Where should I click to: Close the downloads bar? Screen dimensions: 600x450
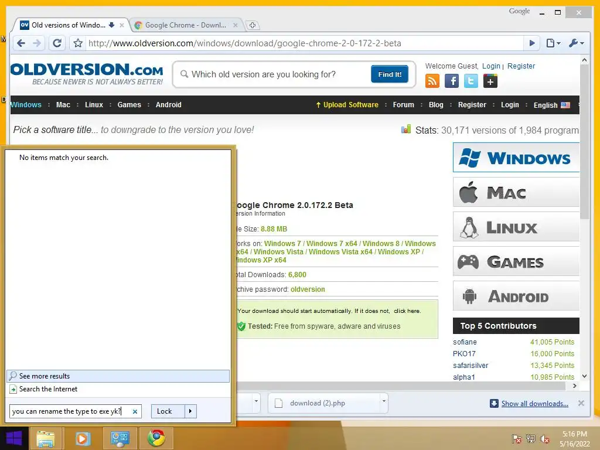[581, 403]
